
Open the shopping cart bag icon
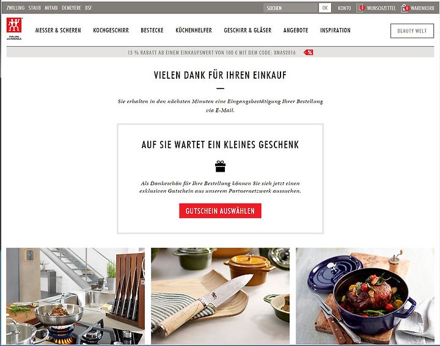pos(405,8)
